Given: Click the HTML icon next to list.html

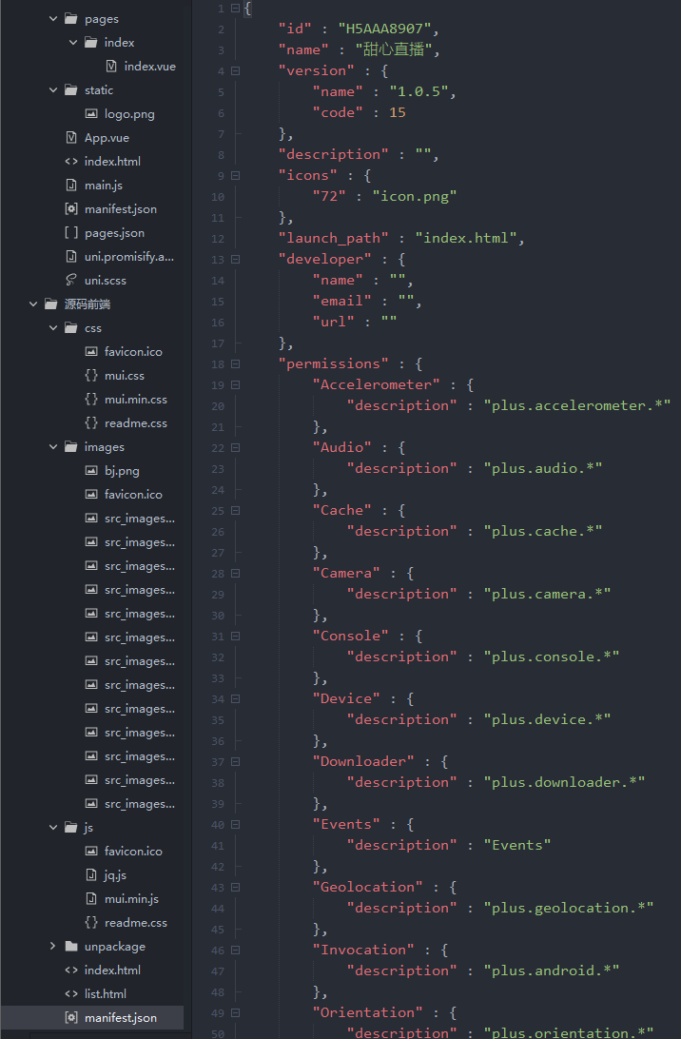Looking at the screenshot, I should coord(71,994).
